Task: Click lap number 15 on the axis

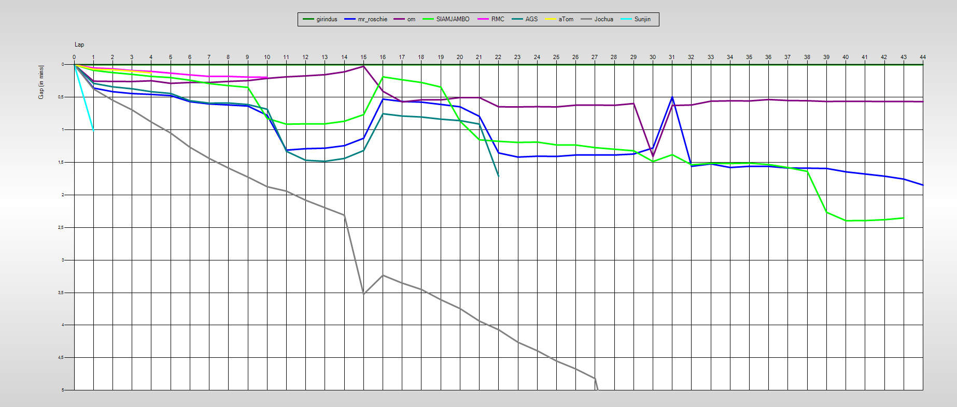Action: coord(363,57)
